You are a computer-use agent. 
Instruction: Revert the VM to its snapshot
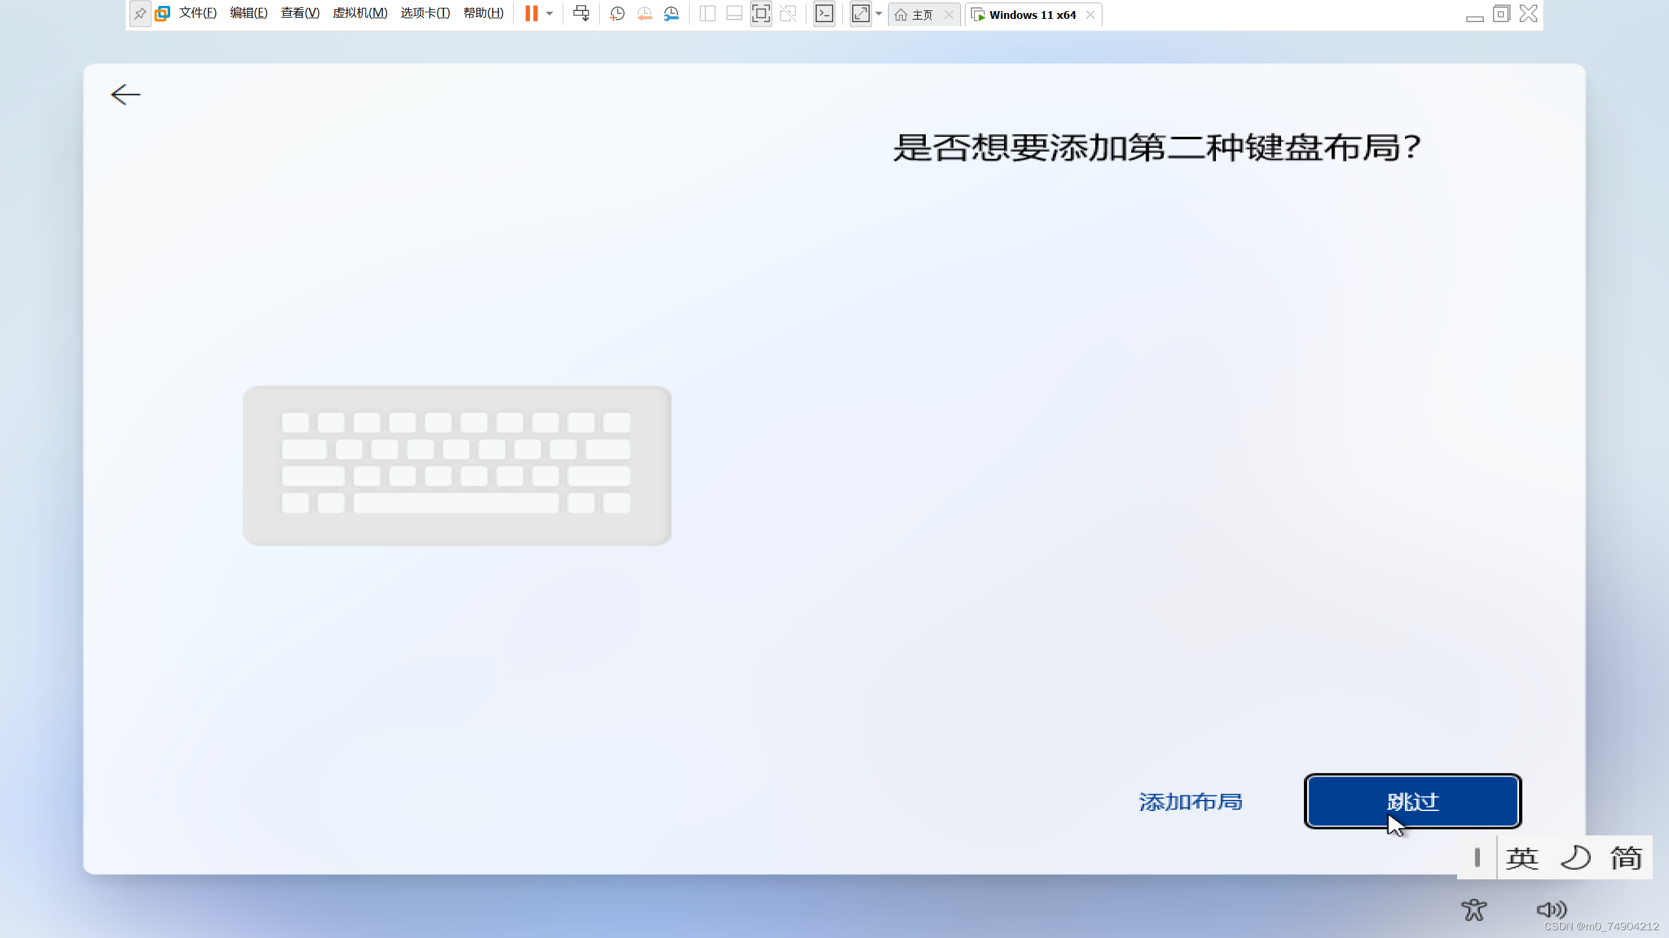(644, 13)
